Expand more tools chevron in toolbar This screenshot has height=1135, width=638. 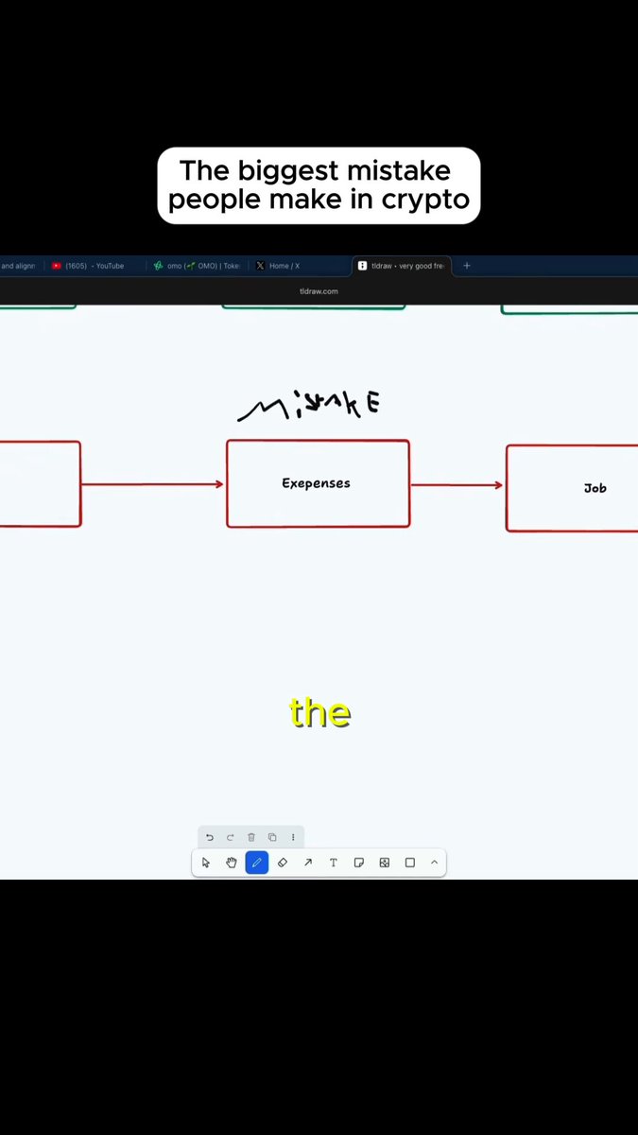435,863
